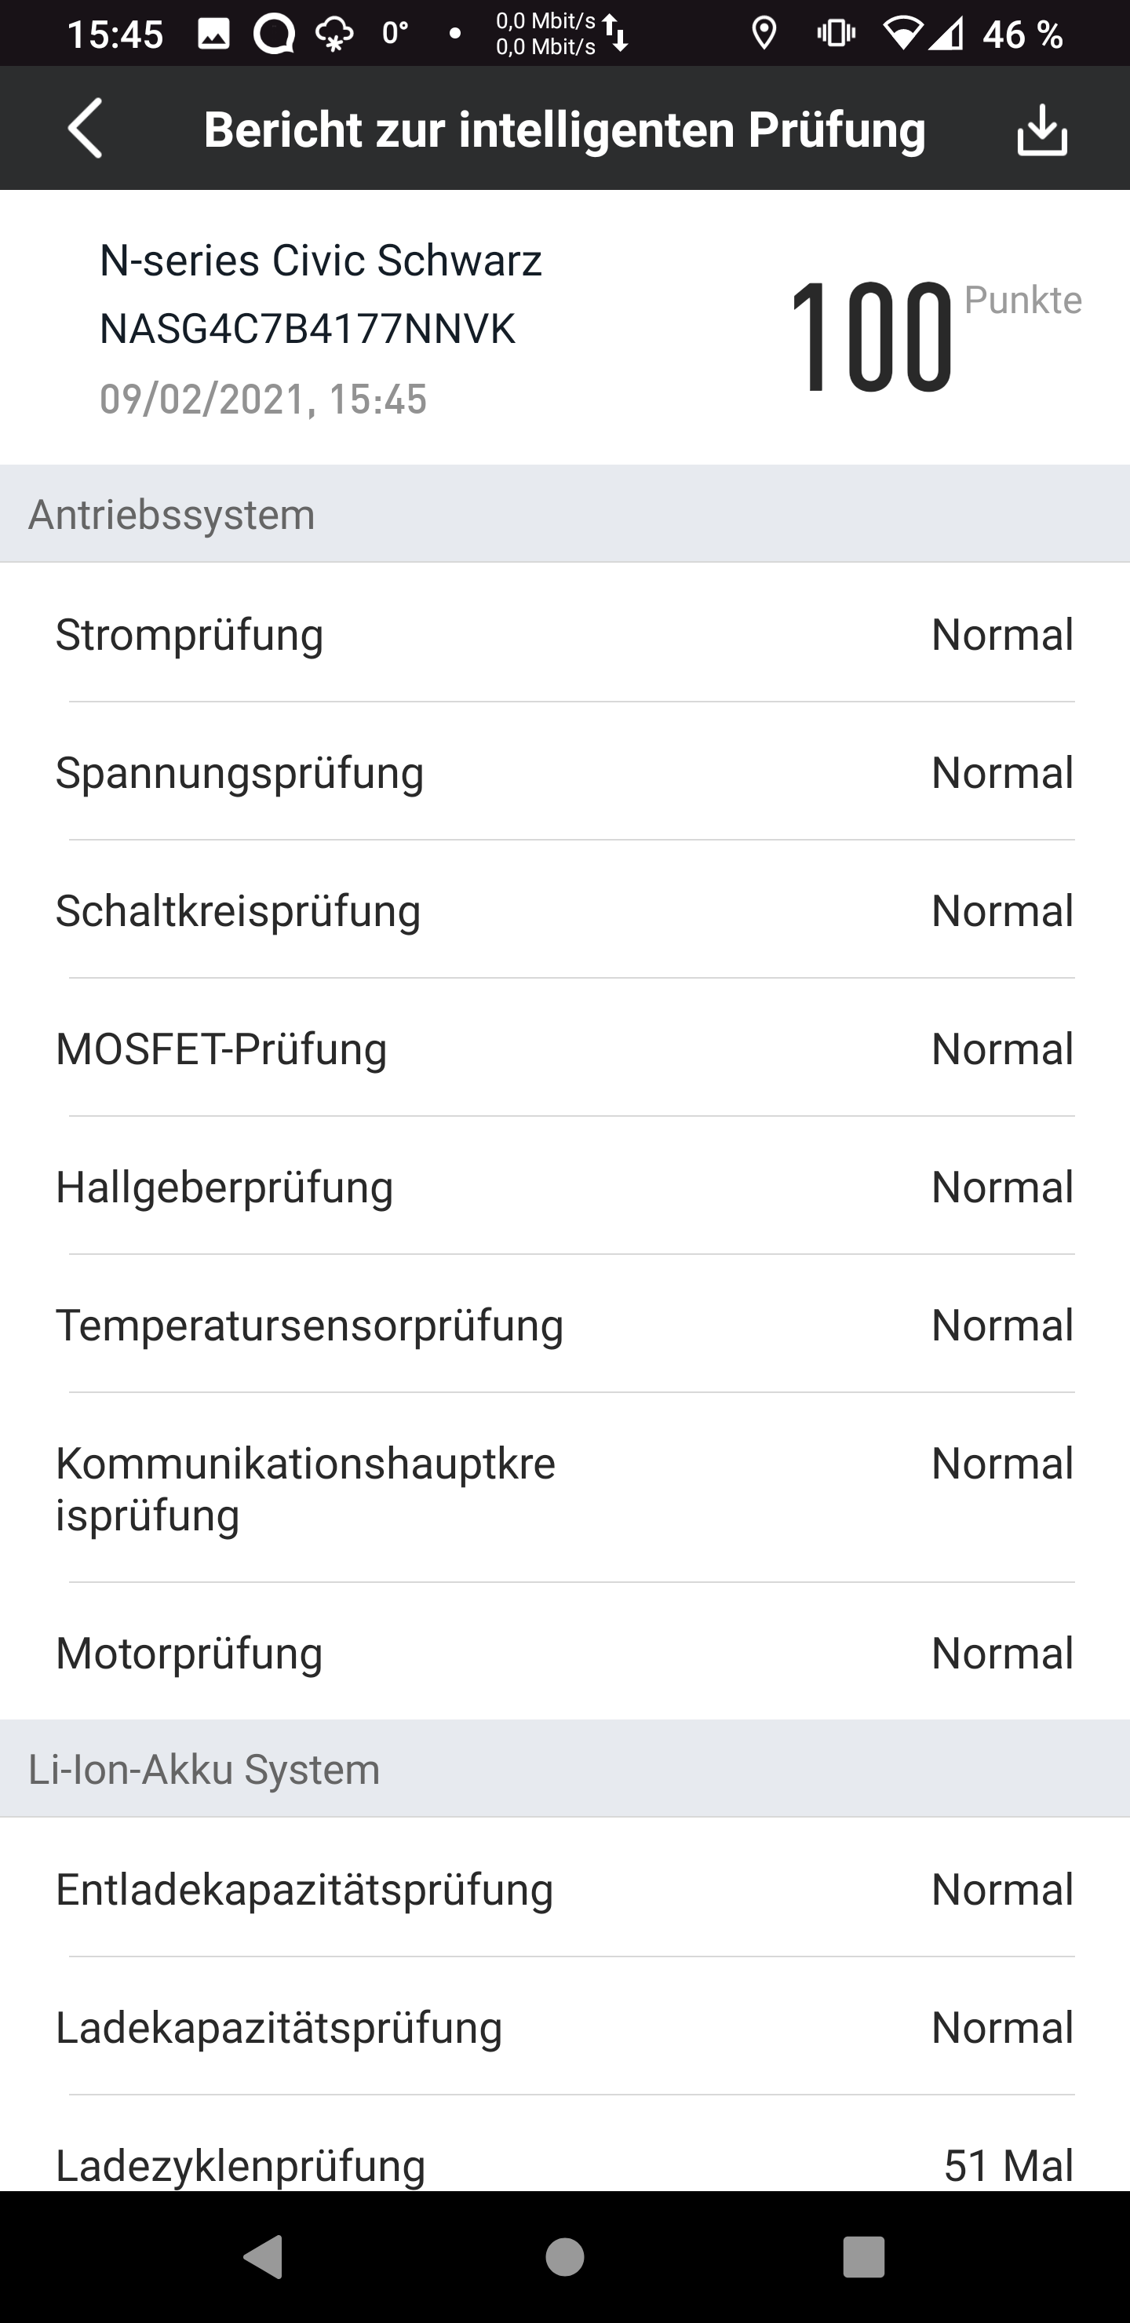Select the Motorprüfung row

[x=564, y=1652]
